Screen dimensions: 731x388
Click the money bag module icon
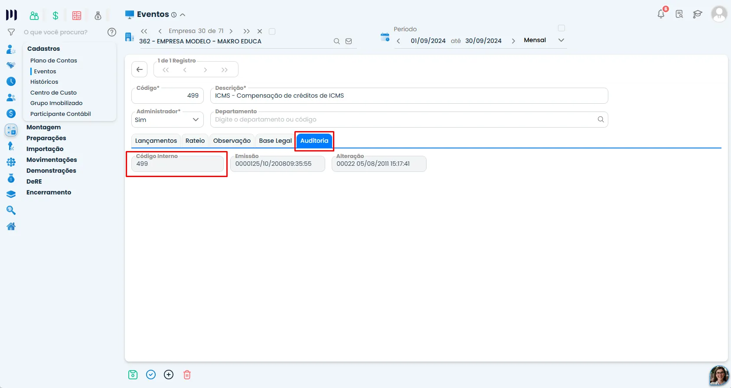tap(98, 16)
